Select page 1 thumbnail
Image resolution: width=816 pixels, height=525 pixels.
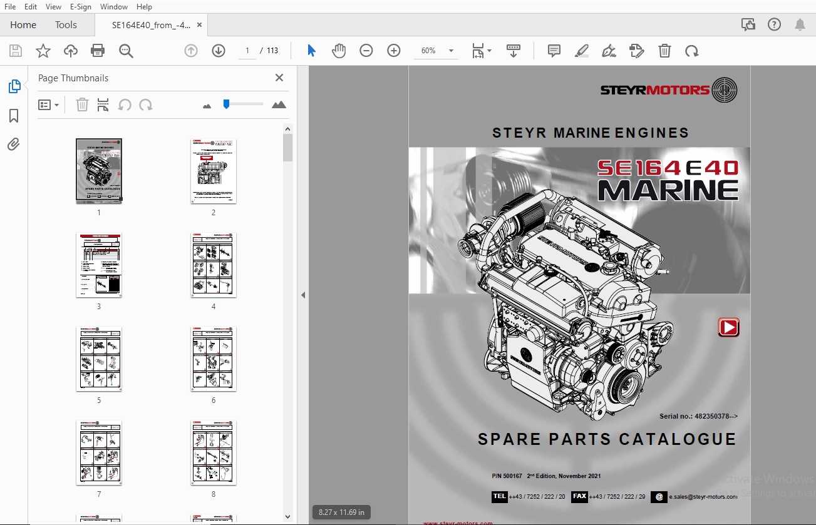click(99, 171)
